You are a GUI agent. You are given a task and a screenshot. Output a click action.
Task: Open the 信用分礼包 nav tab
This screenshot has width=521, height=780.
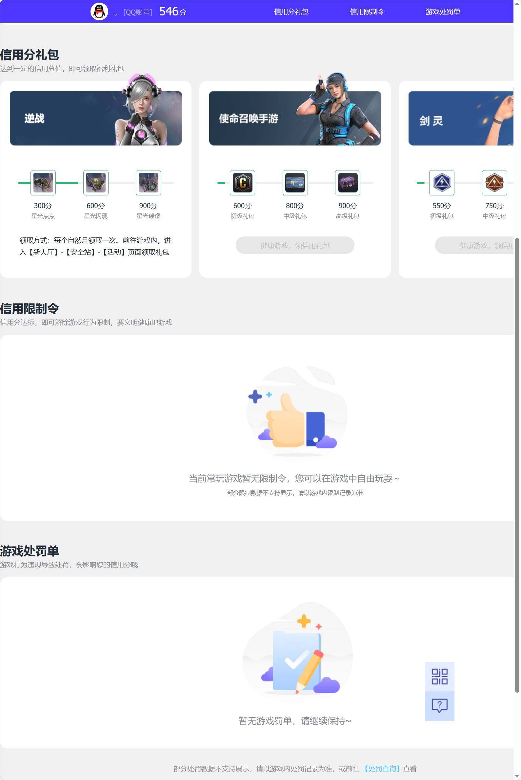291,11
